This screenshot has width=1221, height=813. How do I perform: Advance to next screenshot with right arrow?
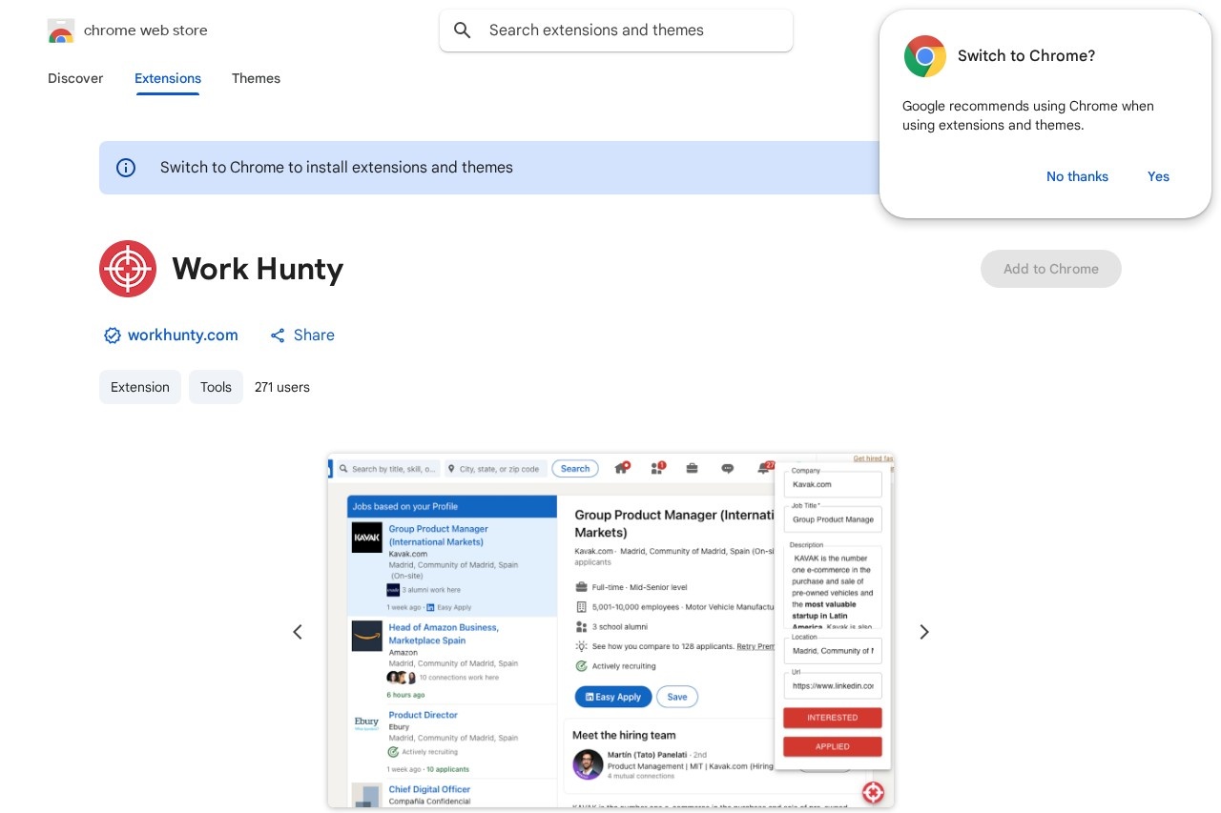(923, 632)
